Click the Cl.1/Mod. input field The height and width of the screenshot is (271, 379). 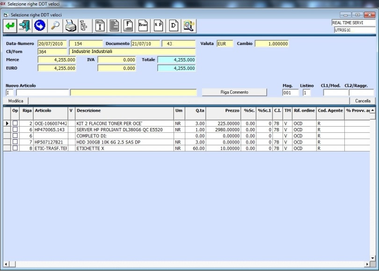tap(336, 92)
